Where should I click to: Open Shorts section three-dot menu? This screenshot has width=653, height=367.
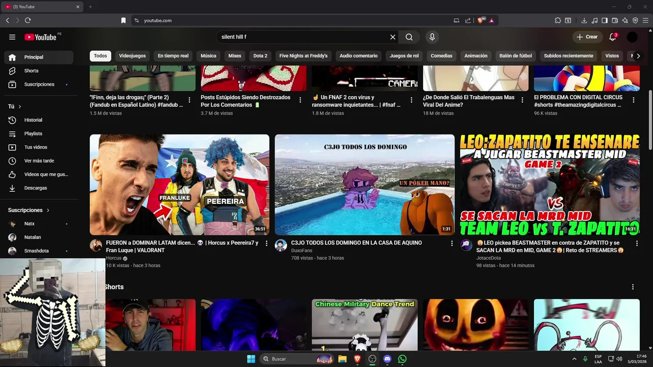click(633, 287)
